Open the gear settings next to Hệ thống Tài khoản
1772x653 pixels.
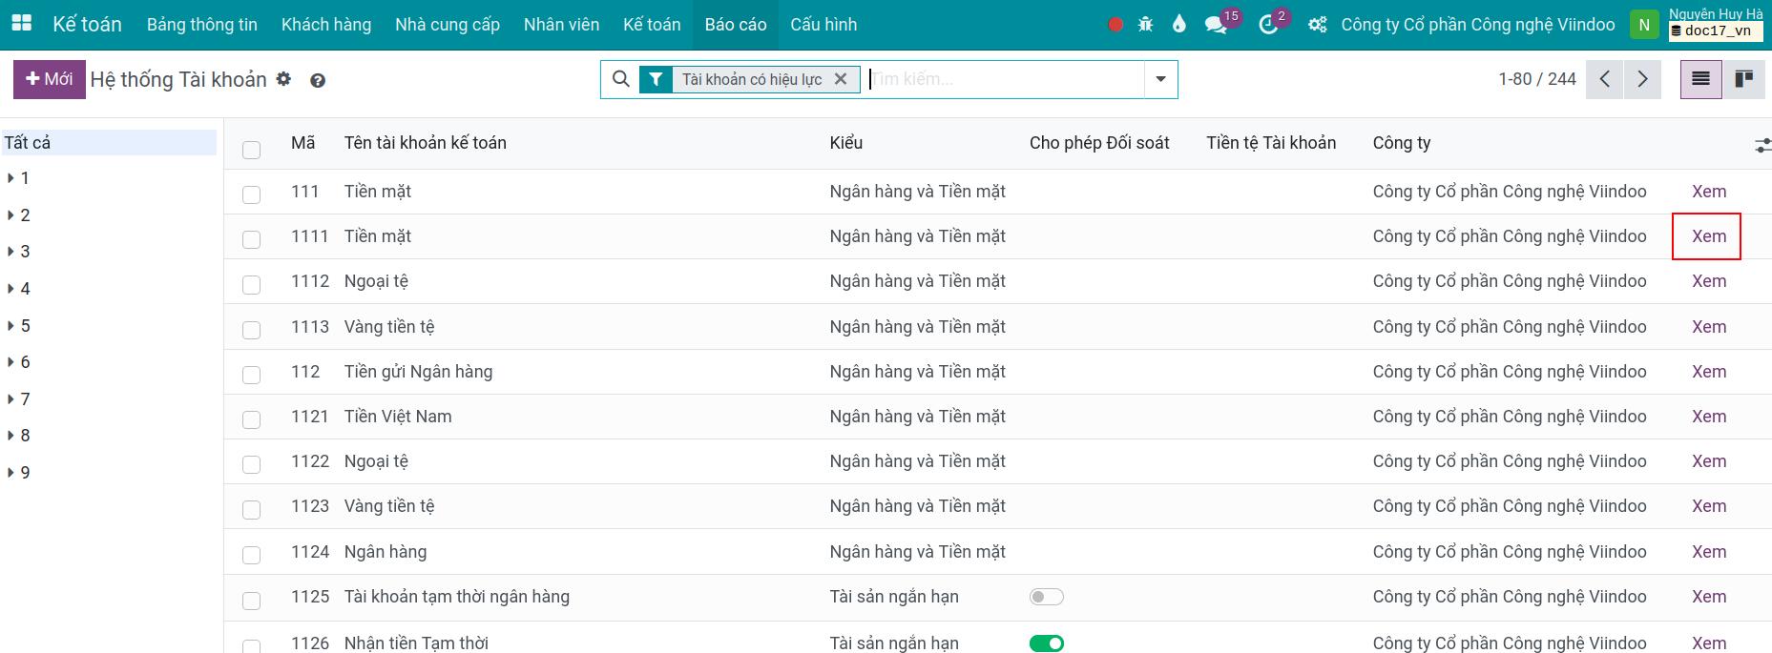[283, 79]
